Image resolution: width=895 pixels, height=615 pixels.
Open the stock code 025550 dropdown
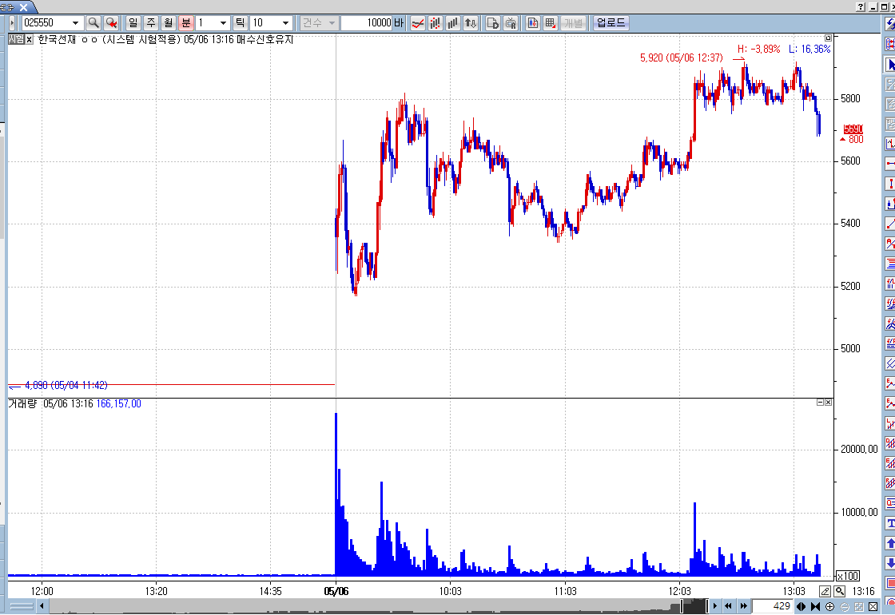coord(76,23)
